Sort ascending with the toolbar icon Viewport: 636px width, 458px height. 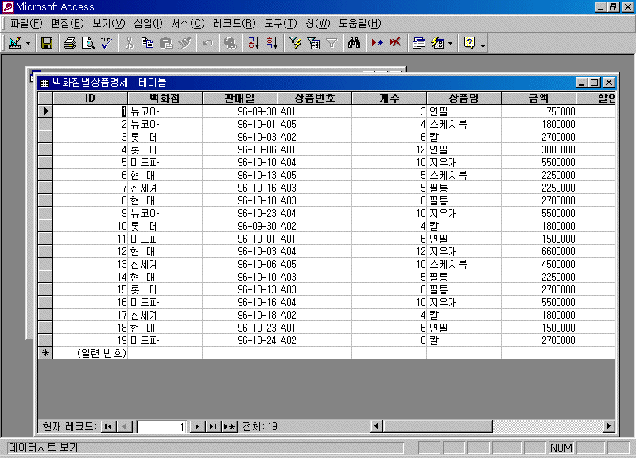pos(254,43)
